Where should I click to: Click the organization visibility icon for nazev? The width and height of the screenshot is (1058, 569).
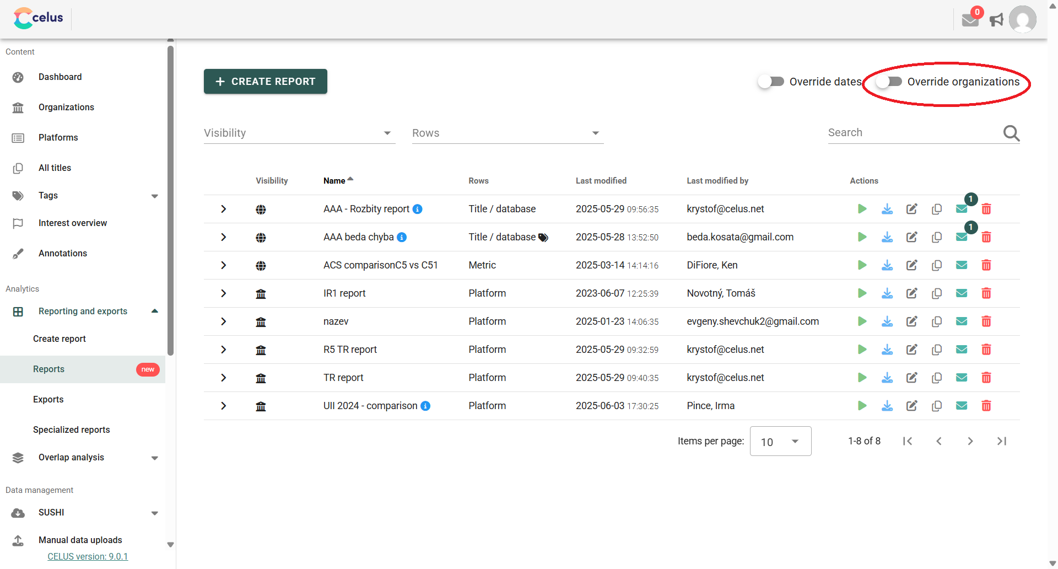coord(261,322)
